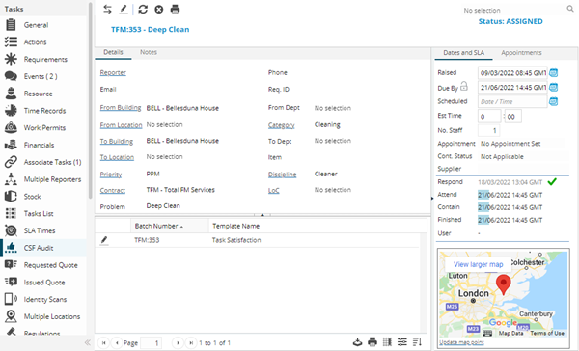
Task: Click the Discipline link
Action: 282,175
